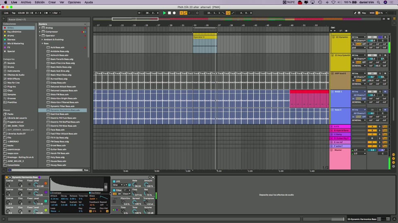Open the filter Clean circuit dropdown
Image resolution: width=398 pixels, height=223 pixels.
(126, 194)
